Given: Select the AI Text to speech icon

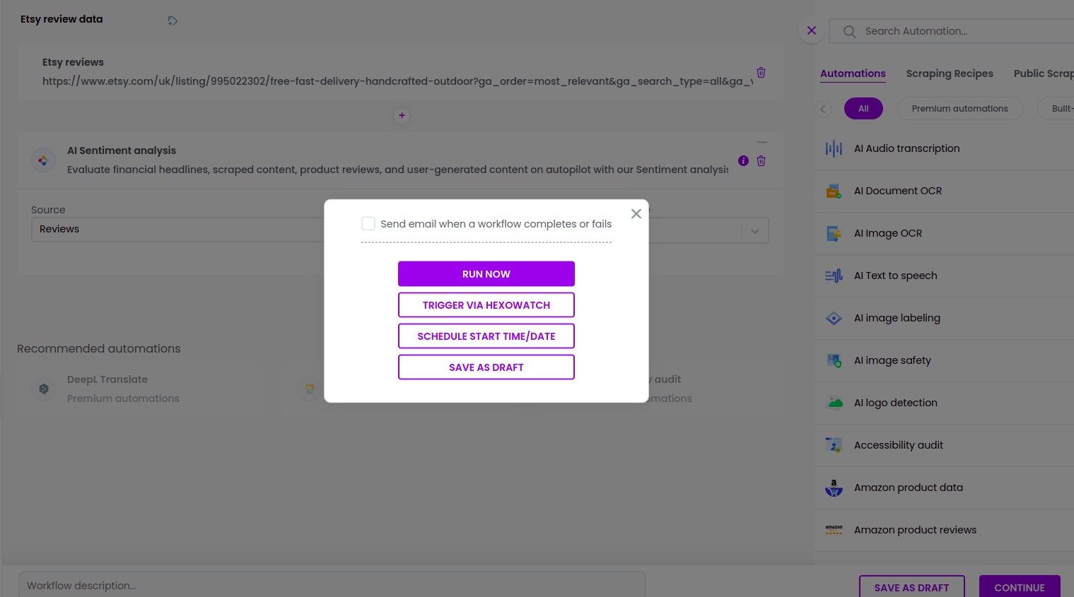Looking at the screenshot, I should [x=834, y=276].
